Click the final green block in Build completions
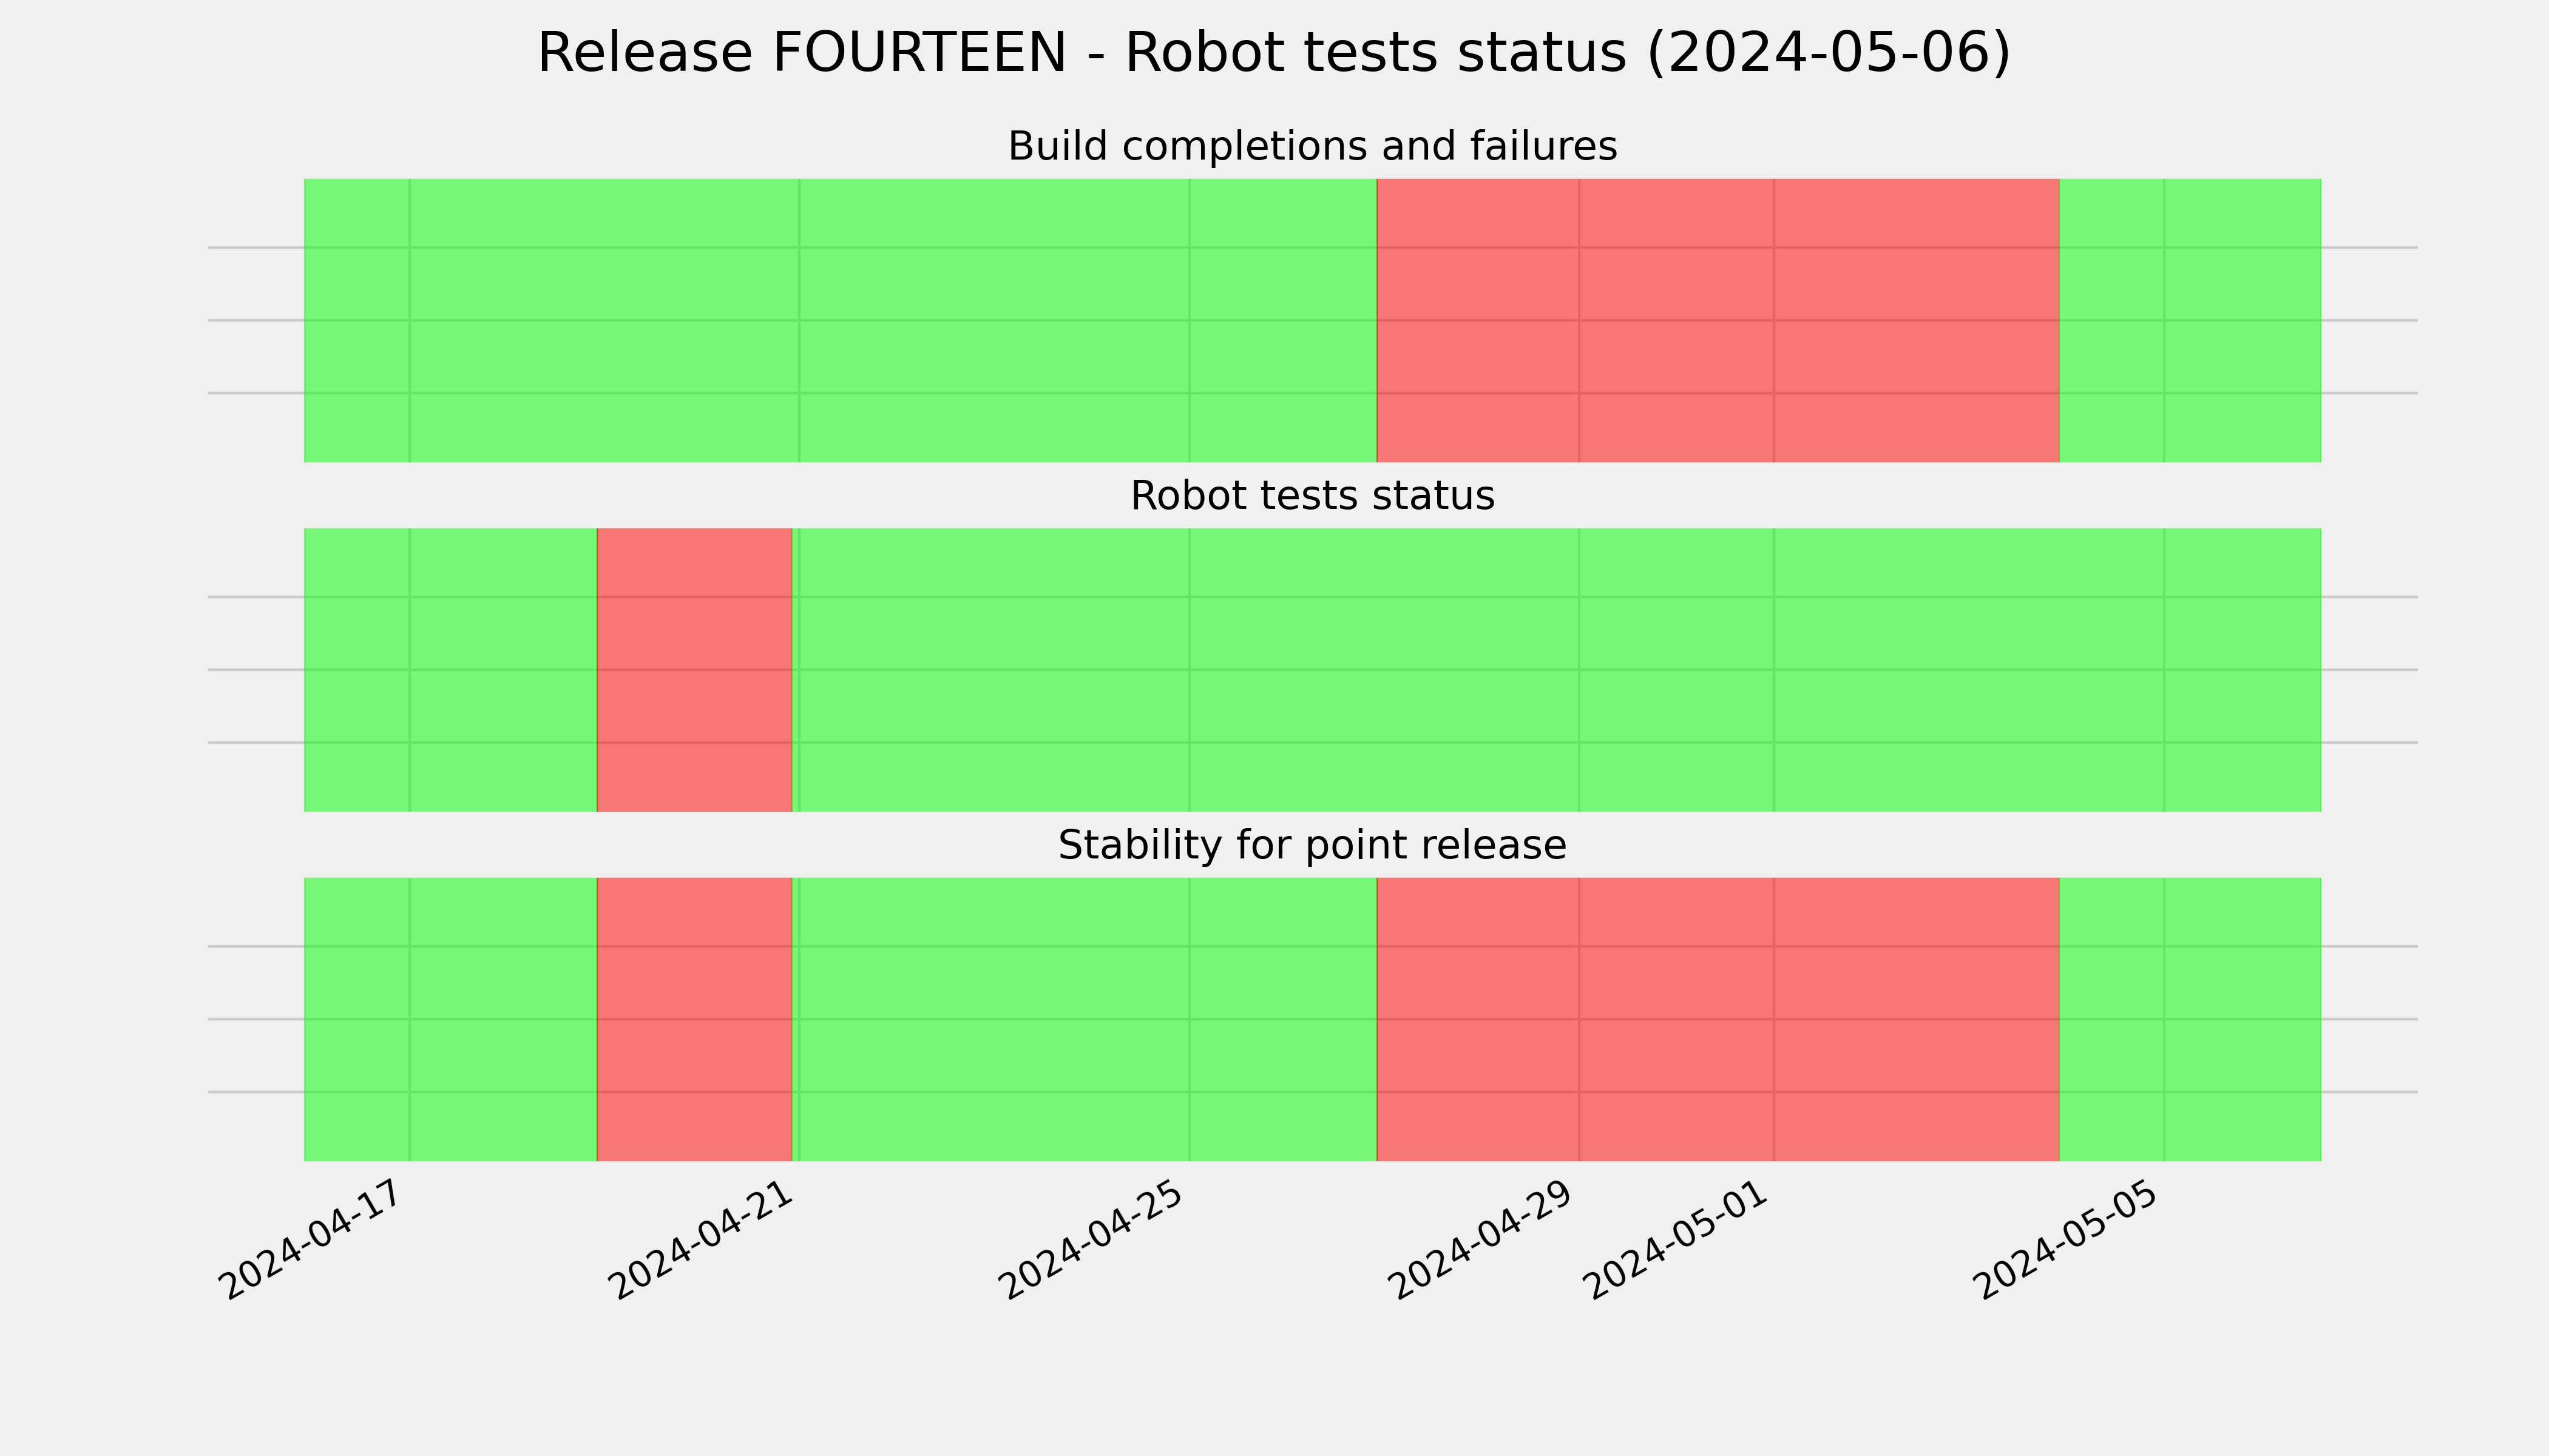The image size is (2549, 1456). click(2190, 320)
